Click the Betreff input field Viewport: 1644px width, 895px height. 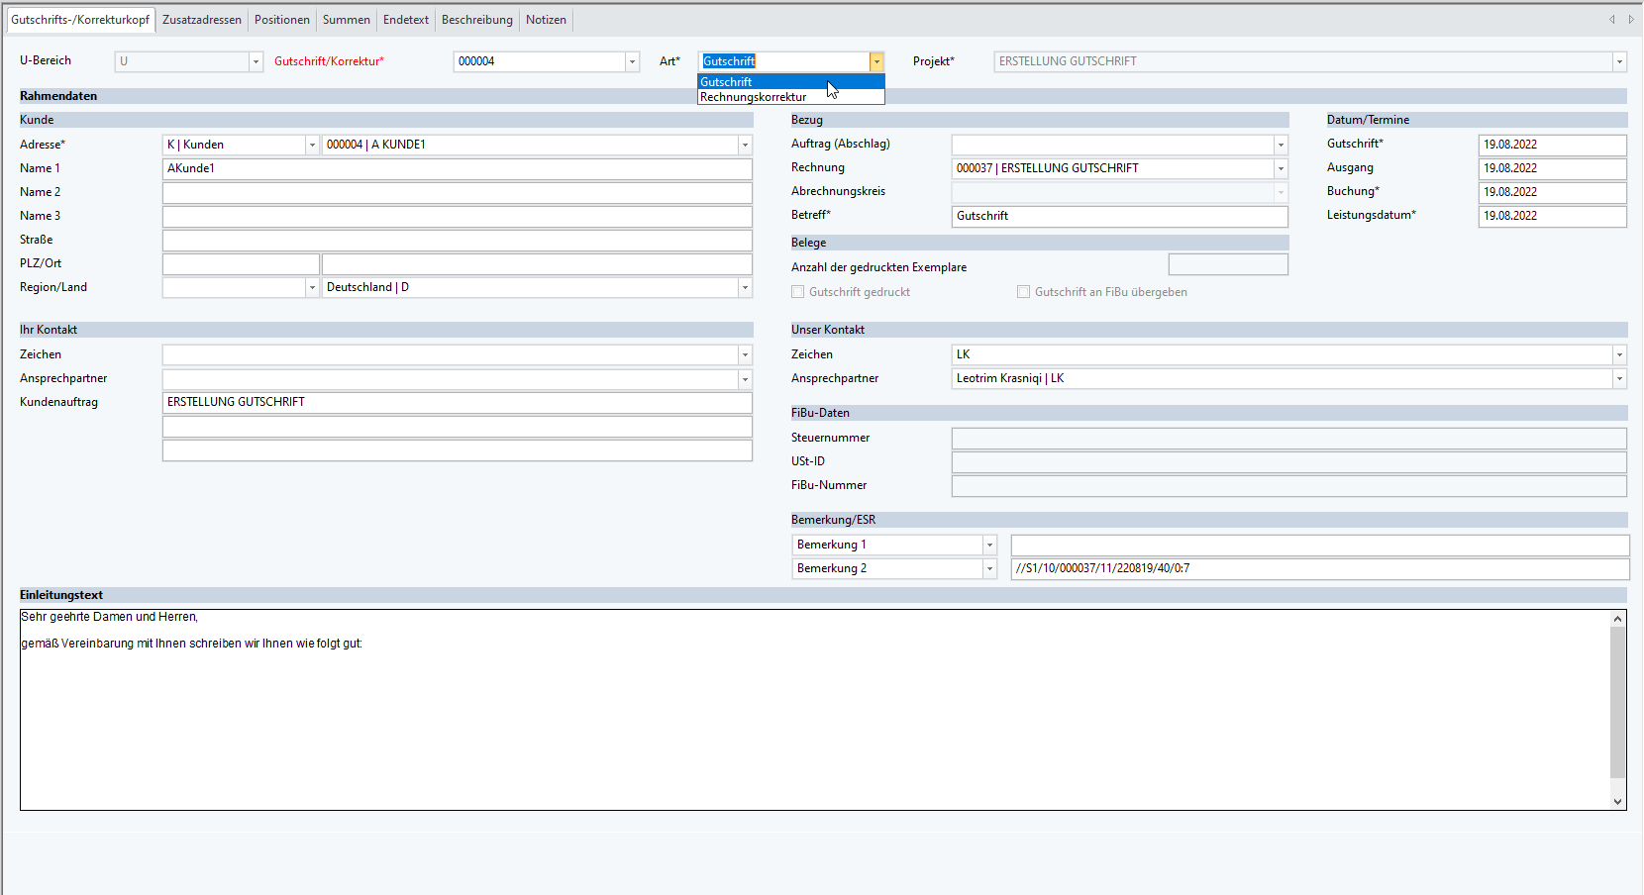[1118, 216]
